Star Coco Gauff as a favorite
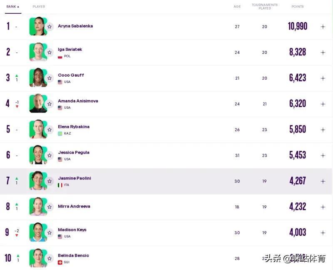This screenshot has height=270, width=333. [50, 78]
